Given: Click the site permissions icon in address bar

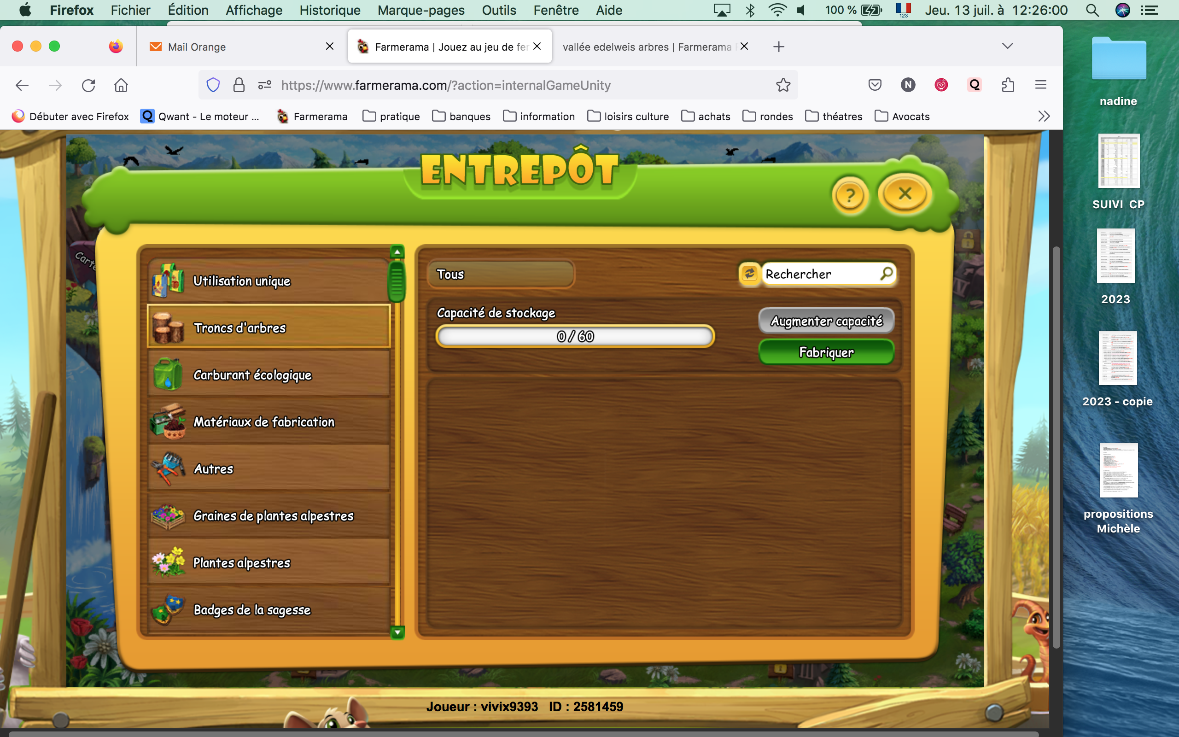Looking at the screenshot, I should pos(264,85).
